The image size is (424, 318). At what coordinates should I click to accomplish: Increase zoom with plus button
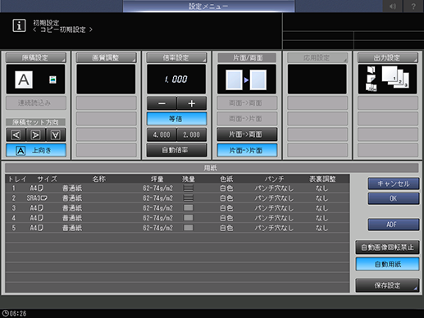[192, 103]
